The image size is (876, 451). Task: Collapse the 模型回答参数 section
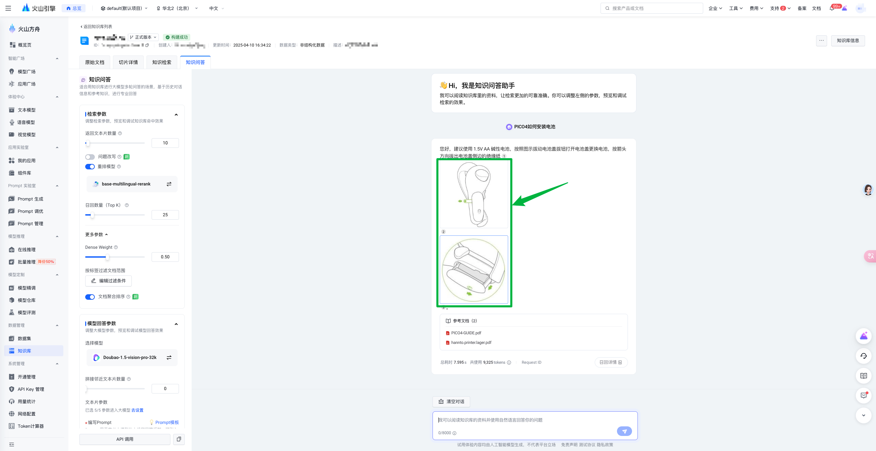pos(176,324)
